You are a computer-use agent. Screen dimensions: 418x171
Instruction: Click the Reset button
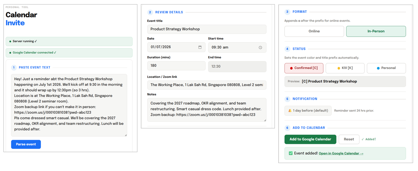349,139
